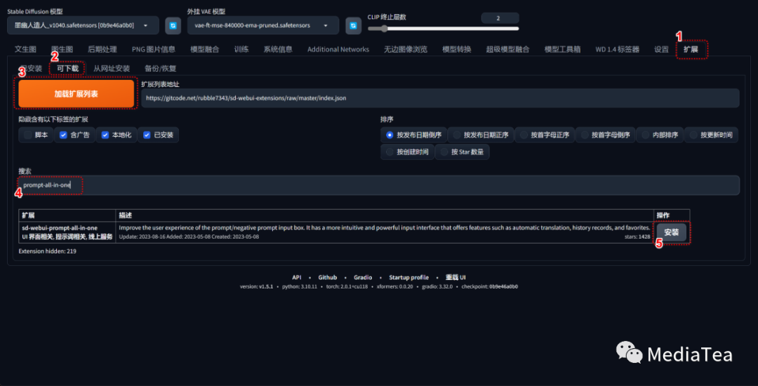758x386 pixels.
Task: Open the Startup profile link
Action: 409,277
